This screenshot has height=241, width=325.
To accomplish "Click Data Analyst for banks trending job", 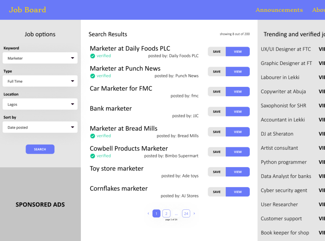I will (x=286, y=176).
